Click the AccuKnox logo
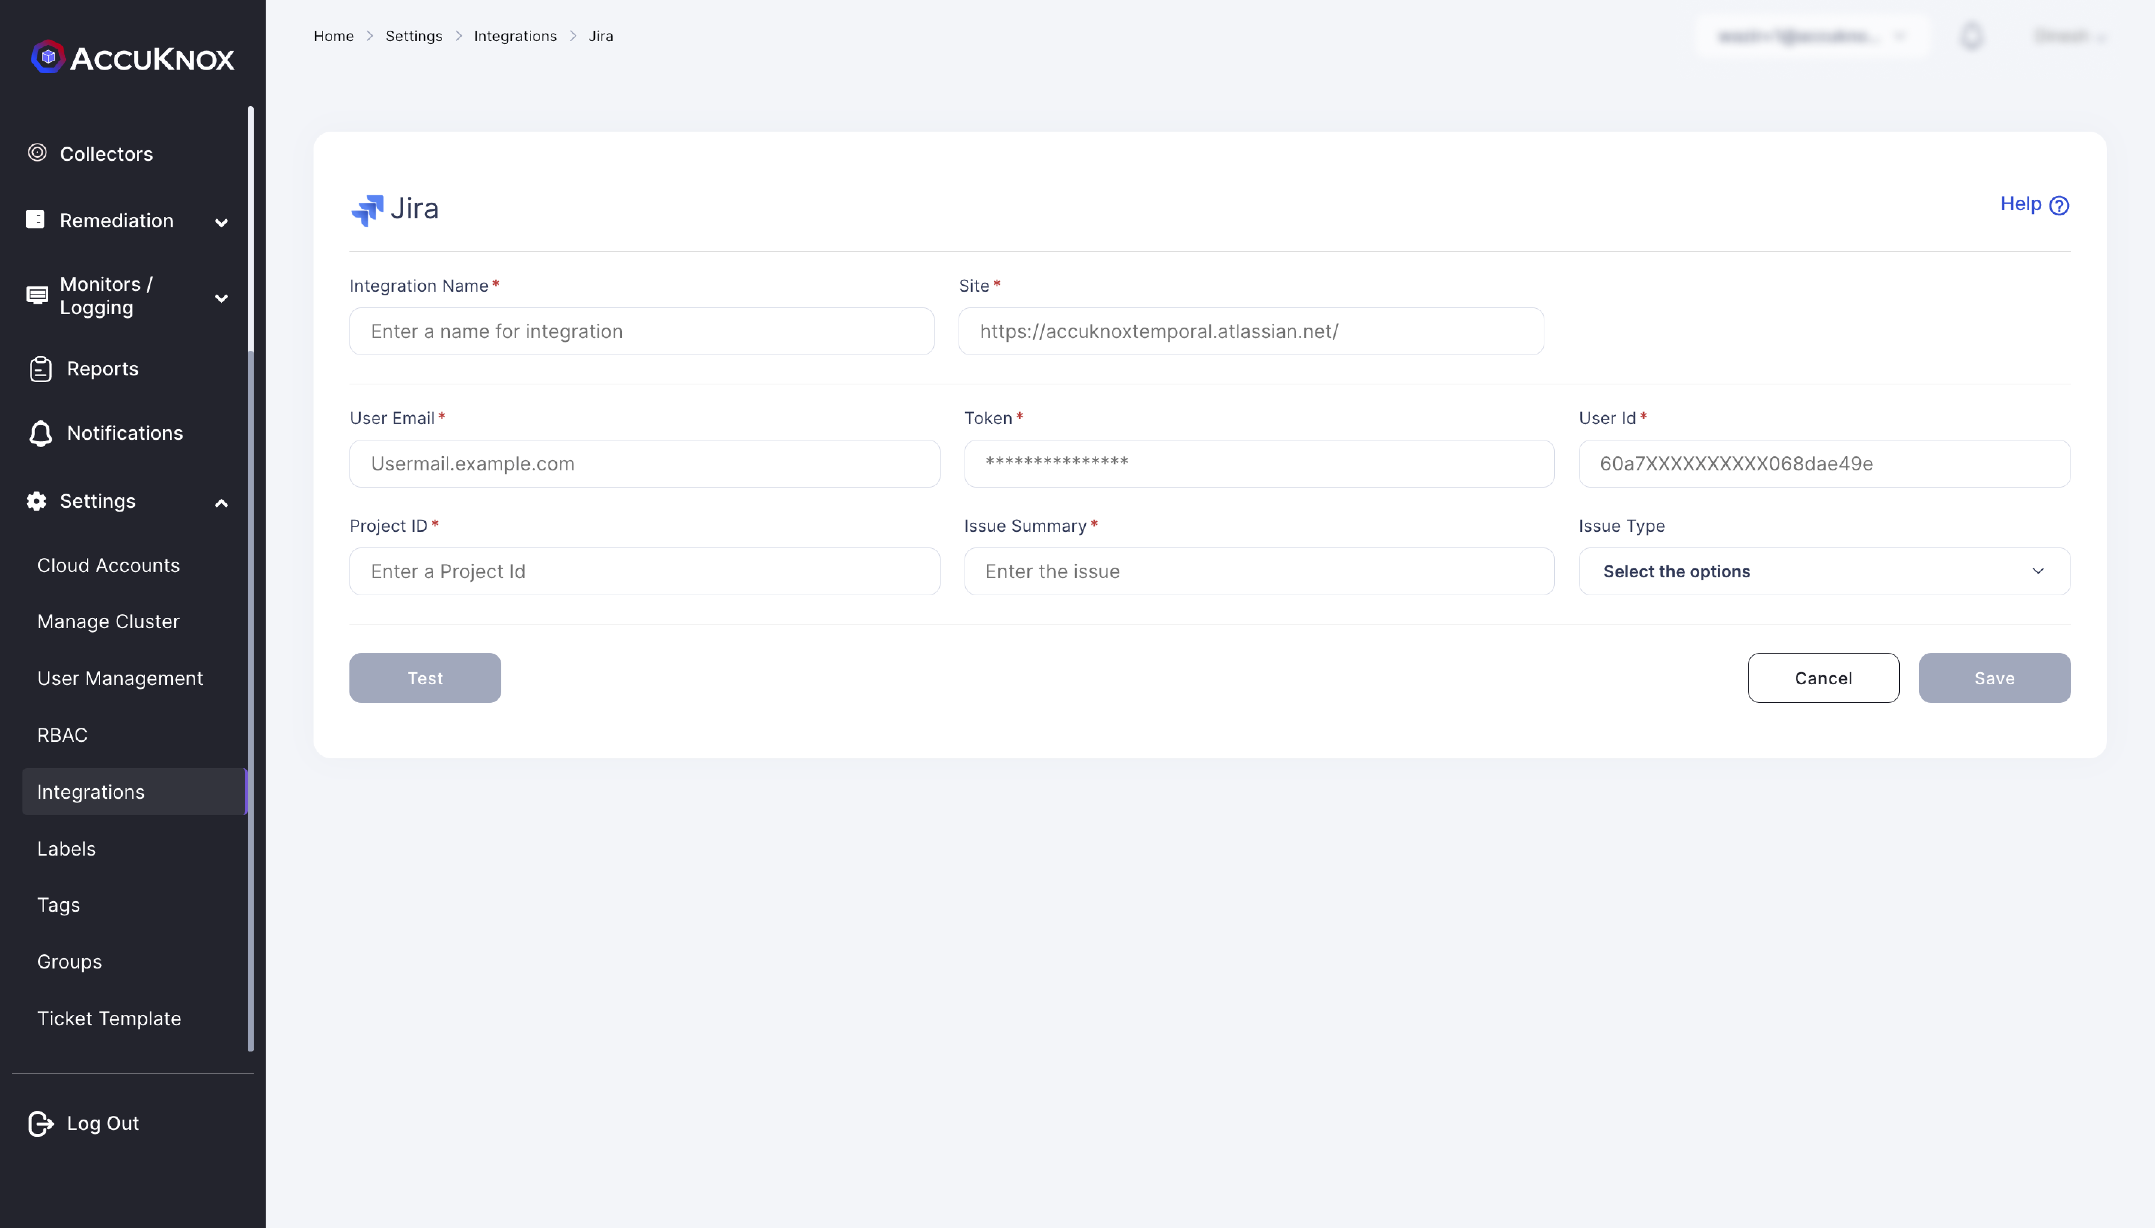 pyautogui.click(x=132, y=57)
